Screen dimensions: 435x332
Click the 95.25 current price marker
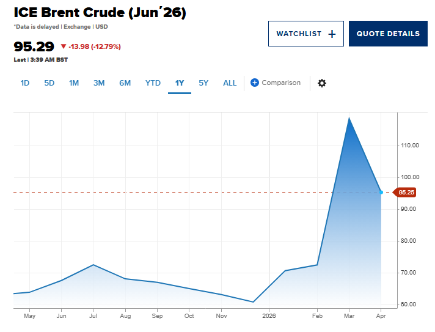pyautogui.click(x=404, y=193)
